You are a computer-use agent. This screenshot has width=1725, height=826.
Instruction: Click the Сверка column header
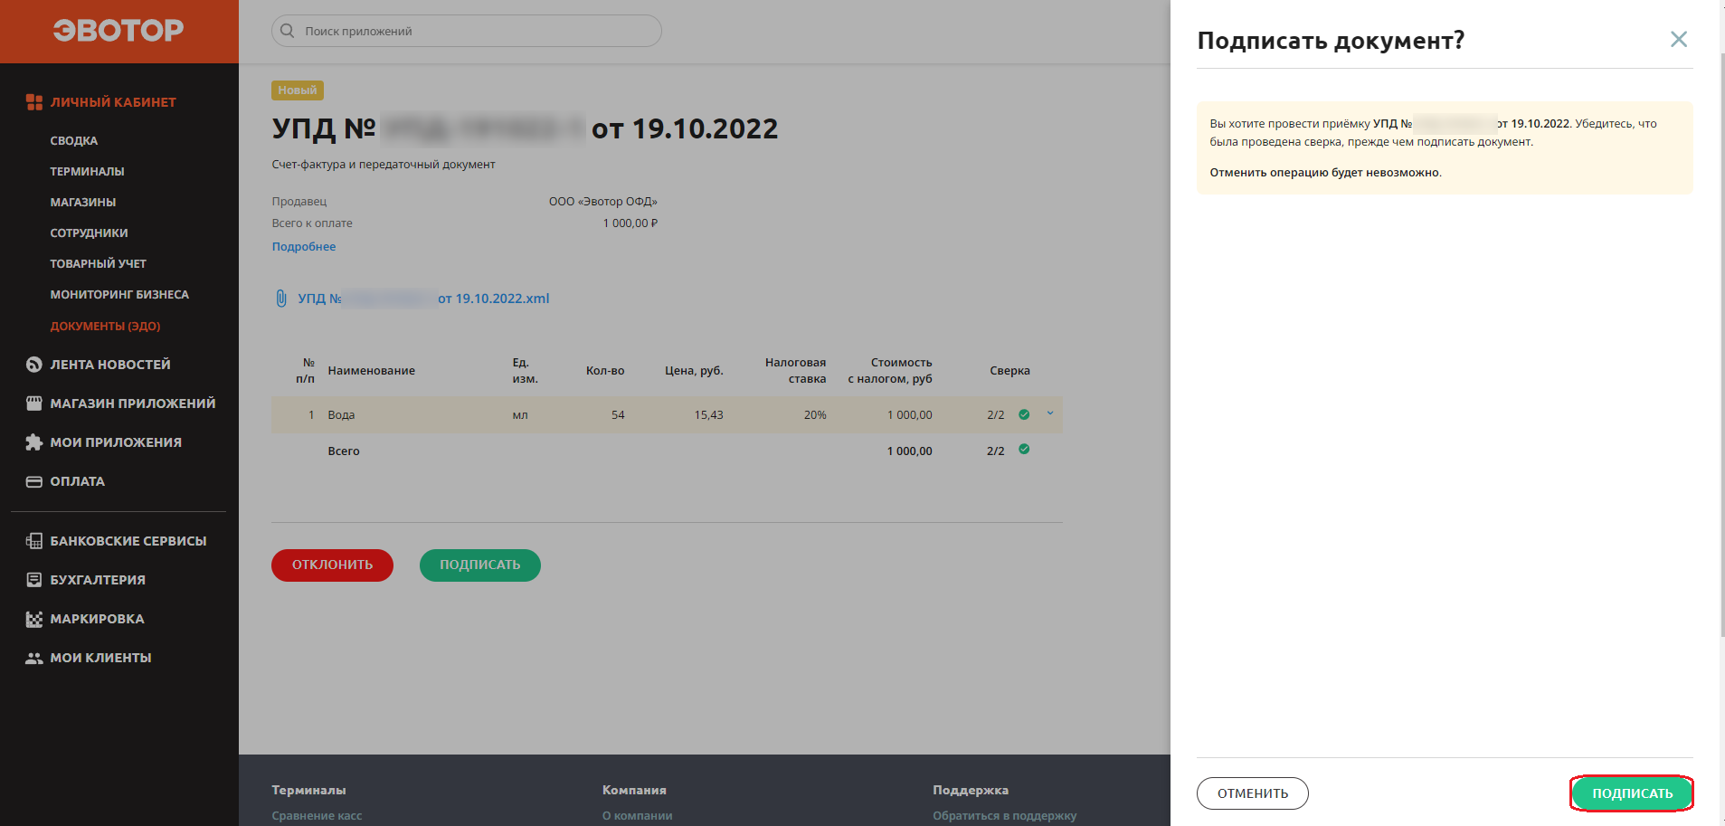[1009, 371]
